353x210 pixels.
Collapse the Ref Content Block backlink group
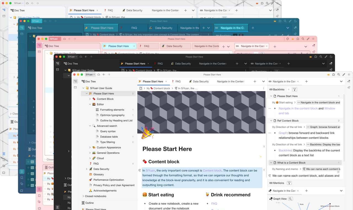(x=271, y=121)
